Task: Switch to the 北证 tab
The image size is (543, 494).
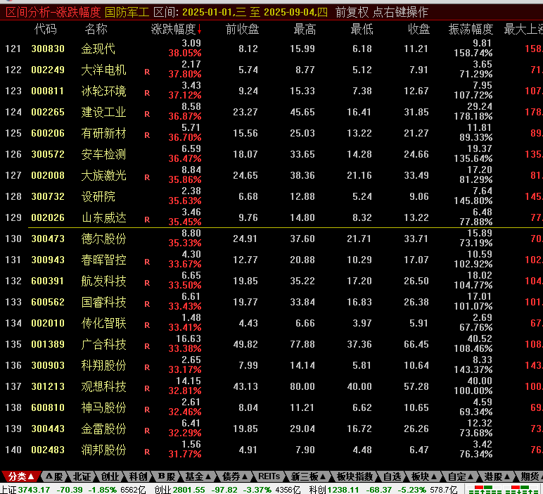Action: coord(82,476)
